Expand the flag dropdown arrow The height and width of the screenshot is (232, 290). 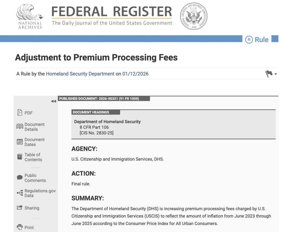tap(276, 74)
